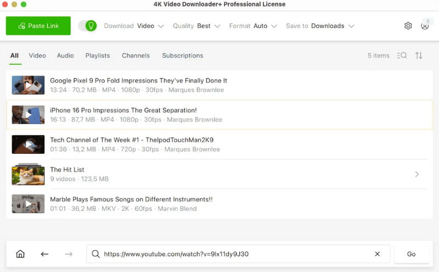Switch to the Subscriptions tab
The width and height of the screenshot is (439, 272).
[x=183, y=56]
